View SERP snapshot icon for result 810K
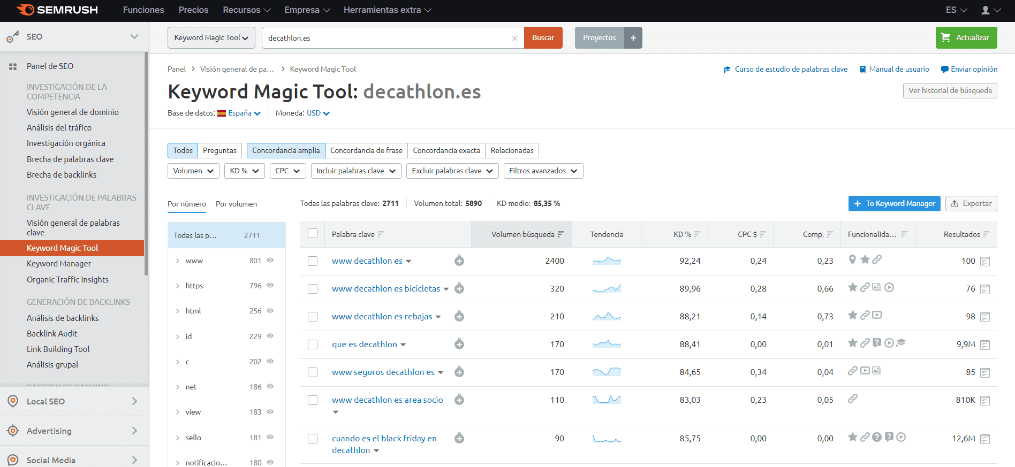This screenshot has height=467, width=1015. 985,401
